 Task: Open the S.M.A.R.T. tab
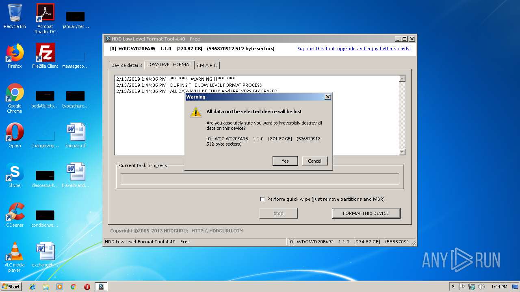coord(207,65)
